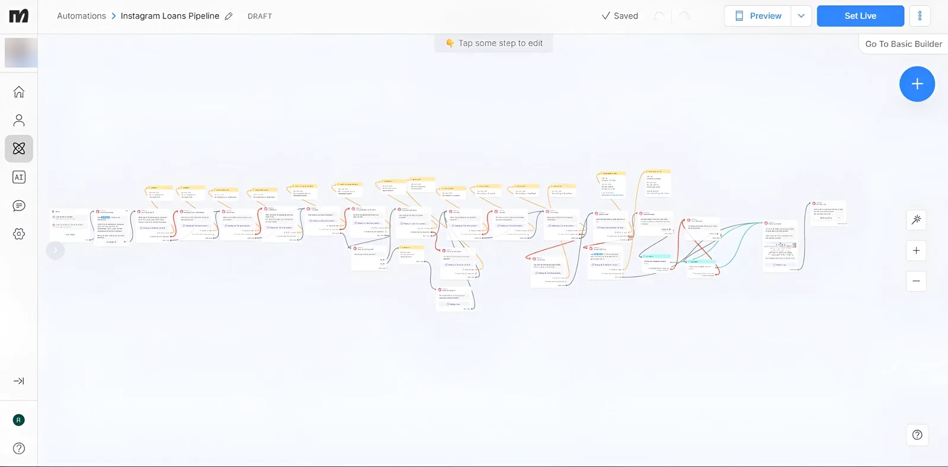948x467 pixels.
Task: Open the account thumbnail in sidebar
Action: [x=21, y=53]
